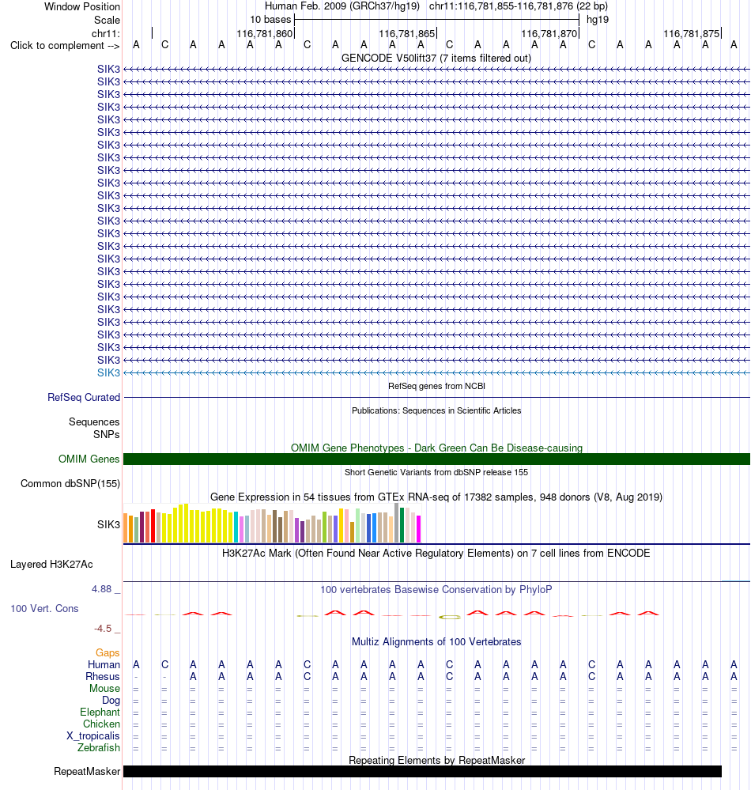This screenshot has height=790, width=751.
Task: Click the 'chr11:' ruler label
Action: click(106, 33)
